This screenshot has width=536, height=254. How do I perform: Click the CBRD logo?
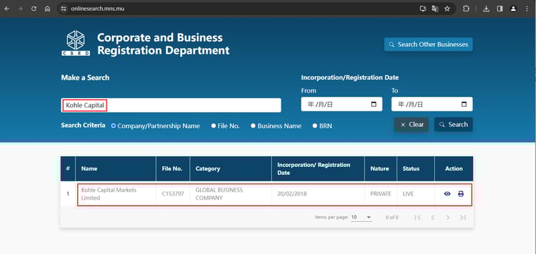click(76, 43)
